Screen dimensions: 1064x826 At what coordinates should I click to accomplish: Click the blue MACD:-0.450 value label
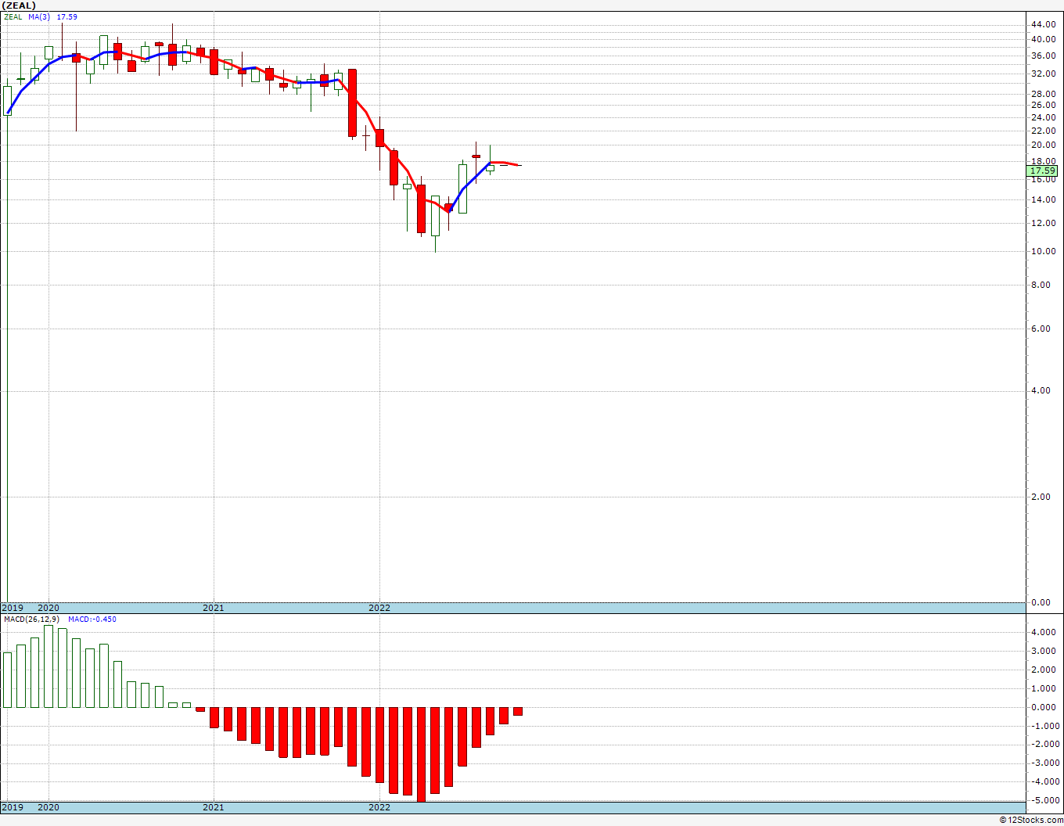[92, 619]
